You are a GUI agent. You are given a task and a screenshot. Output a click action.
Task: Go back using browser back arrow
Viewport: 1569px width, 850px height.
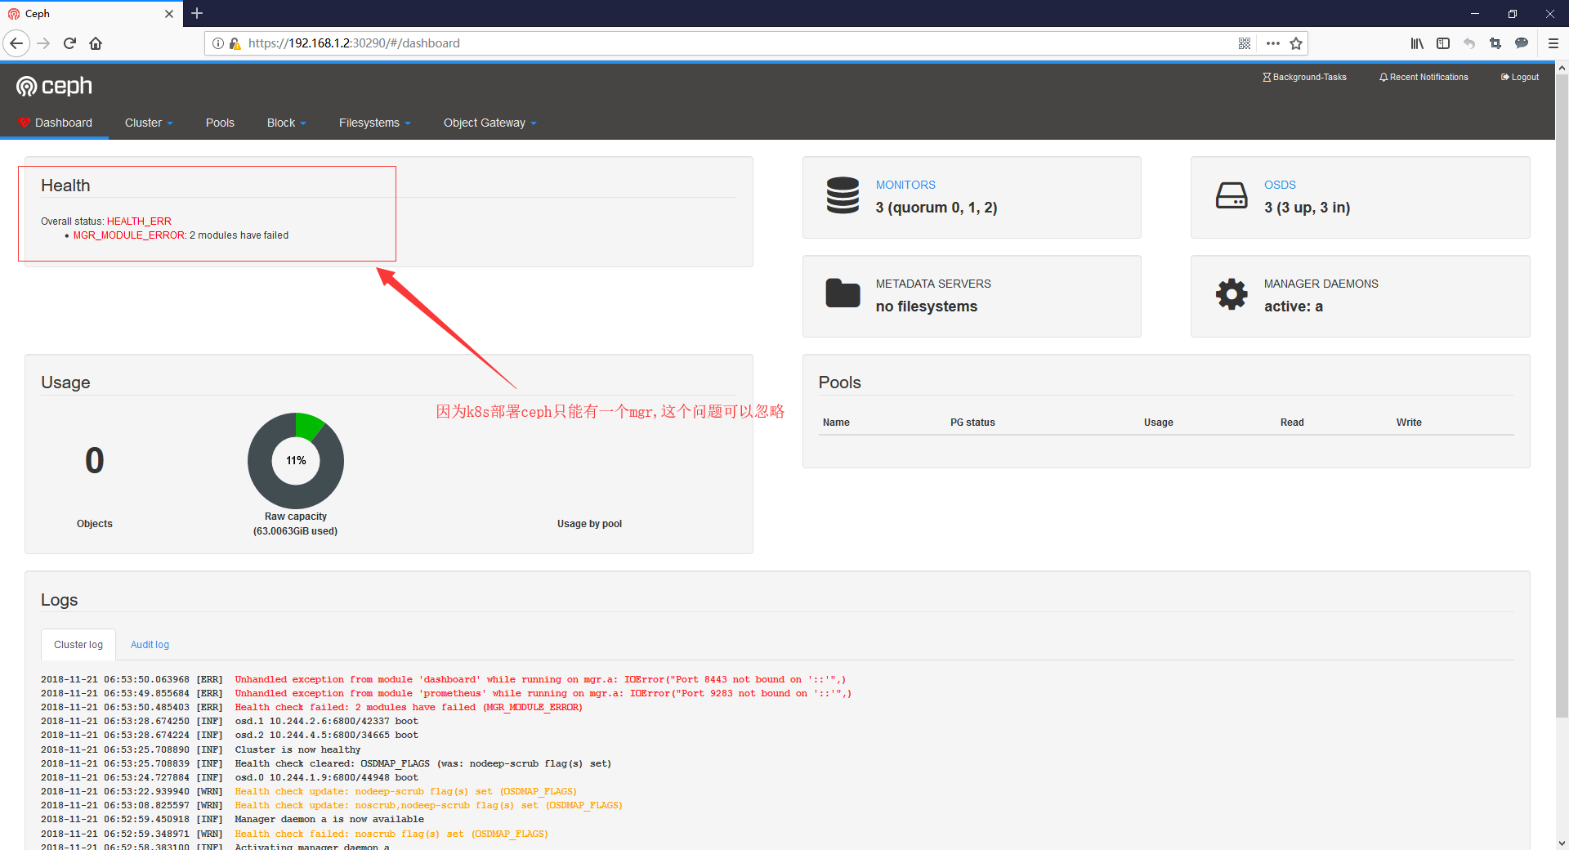pyautogui.click(x=16, y=43)
